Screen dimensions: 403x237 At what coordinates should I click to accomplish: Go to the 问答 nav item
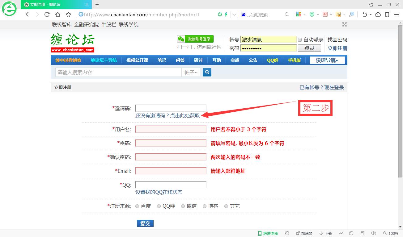[180, 60]
